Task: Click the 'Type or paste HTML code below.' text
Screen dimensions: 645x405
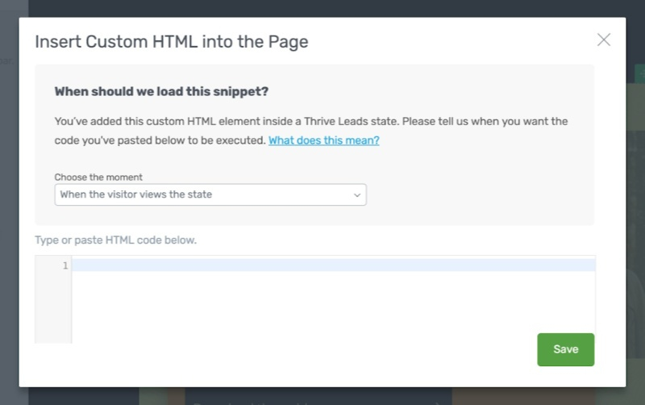Action: click(115, 240)
